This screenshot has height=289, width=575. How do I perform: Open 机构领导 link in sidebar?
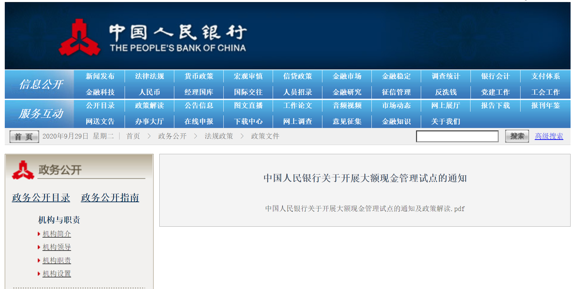pyautogui.click(x=57, y=247)
